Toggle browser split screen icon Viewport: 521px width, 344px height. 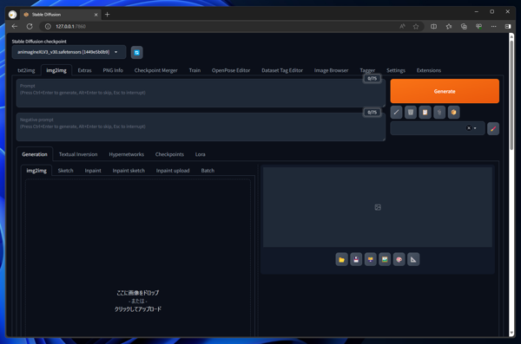click(433, 26)
